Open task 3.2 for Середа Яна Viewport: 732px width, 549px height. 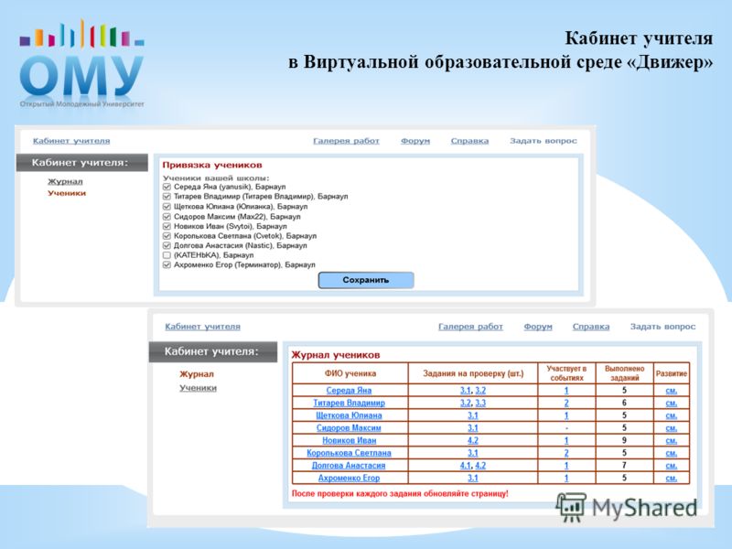click(480, 391)
